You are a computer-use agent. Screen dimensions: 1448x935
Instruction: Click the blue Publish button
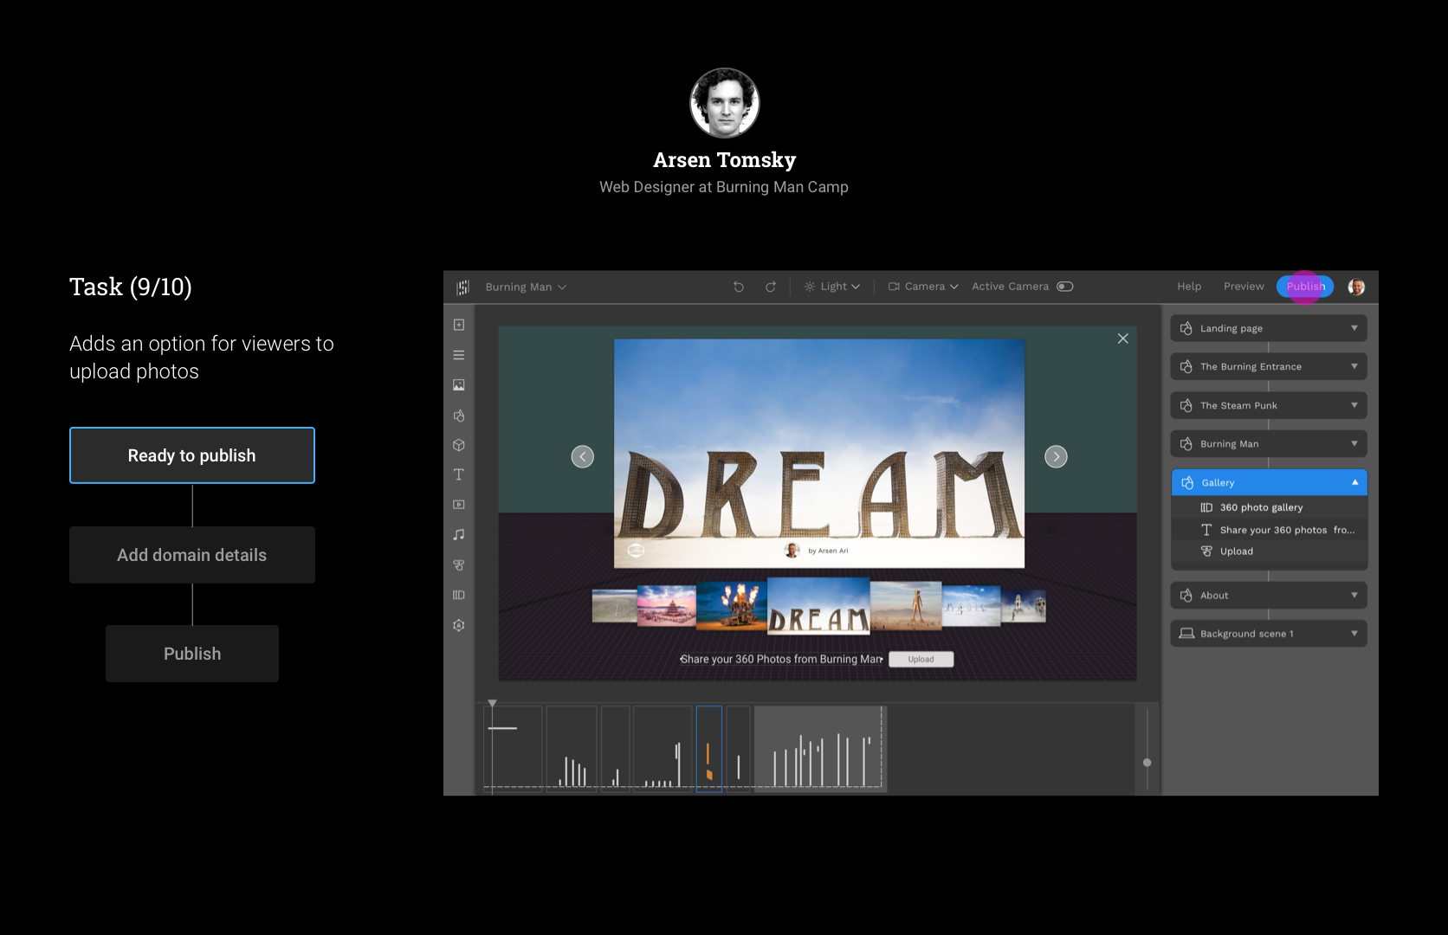coord(1305,287)
